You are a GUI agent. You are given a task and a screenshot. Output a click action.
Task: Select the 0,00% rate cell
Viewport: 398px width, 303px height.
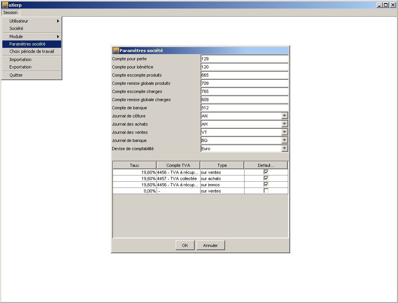[134, 191]
